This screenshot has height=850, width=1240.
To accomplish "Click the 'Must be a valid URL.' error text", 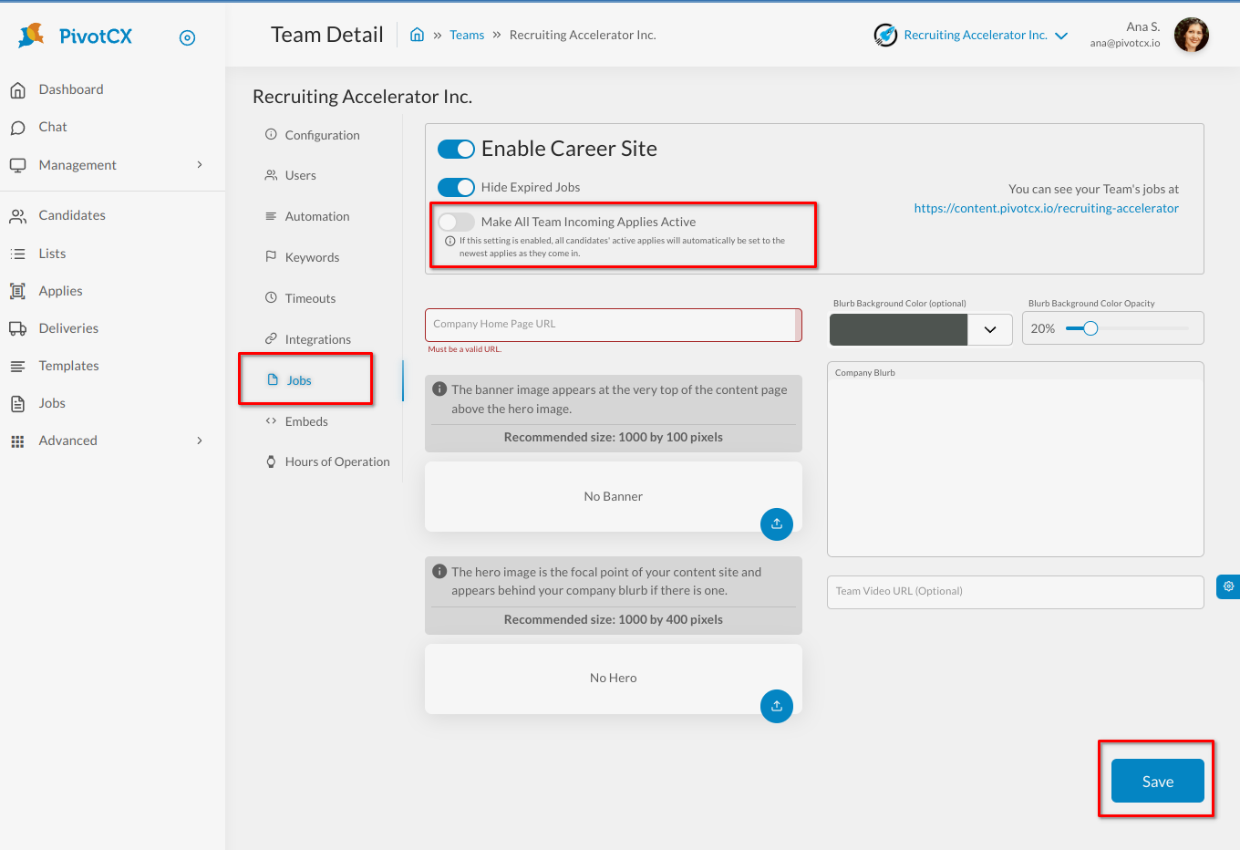I will pos(465,349).
